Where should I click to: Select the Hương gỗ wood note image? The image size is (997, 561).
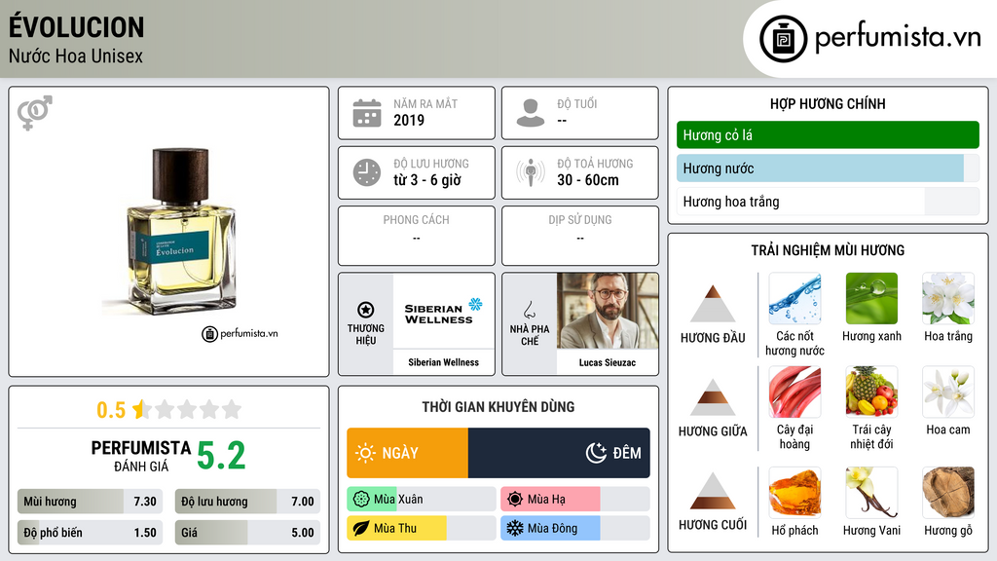(x=948, y=493)
